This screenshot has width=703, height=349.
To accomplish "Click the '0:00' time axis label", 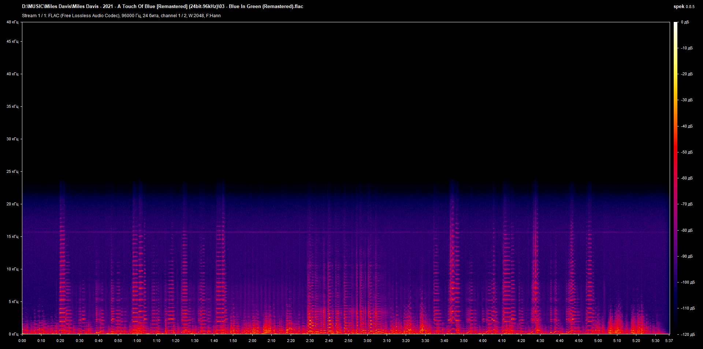I will (22, 341).
